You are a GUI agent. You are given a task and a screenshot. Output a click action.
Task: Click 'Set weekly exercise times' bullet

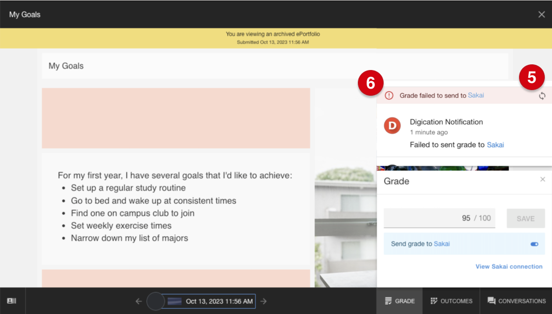[x=121, y=225]
